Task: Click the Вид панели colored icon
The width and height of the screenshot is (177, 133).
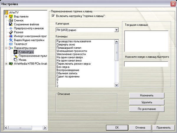Action: coord(11,17)
